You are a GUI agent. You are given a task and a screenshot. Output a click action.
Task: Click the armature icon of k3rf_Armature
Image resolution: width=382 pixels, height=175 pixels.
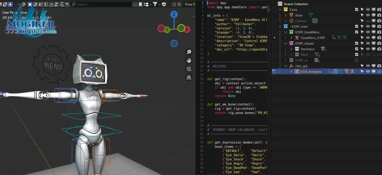pyautogui.click(x=297, y=71)
